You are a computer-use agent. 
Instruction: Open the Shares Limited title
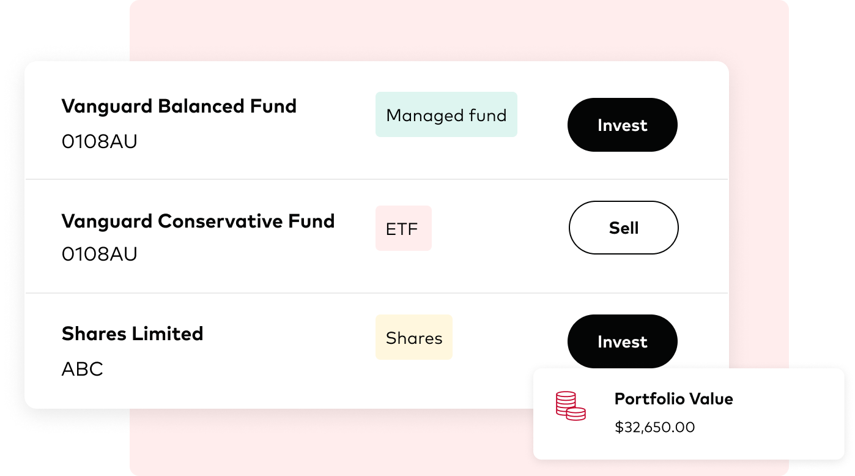(x=133, y=333)
